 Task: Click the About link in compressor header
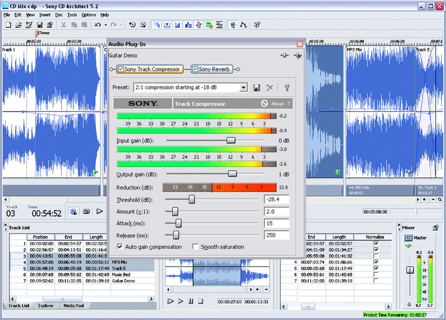pyautogui.click(x=277, y=104)
